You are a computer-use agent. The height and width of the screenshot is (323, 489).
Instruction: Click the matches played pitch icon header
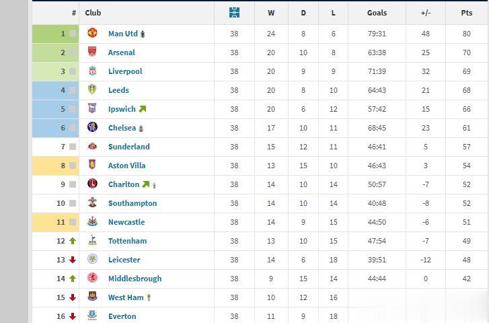point(234,13)
